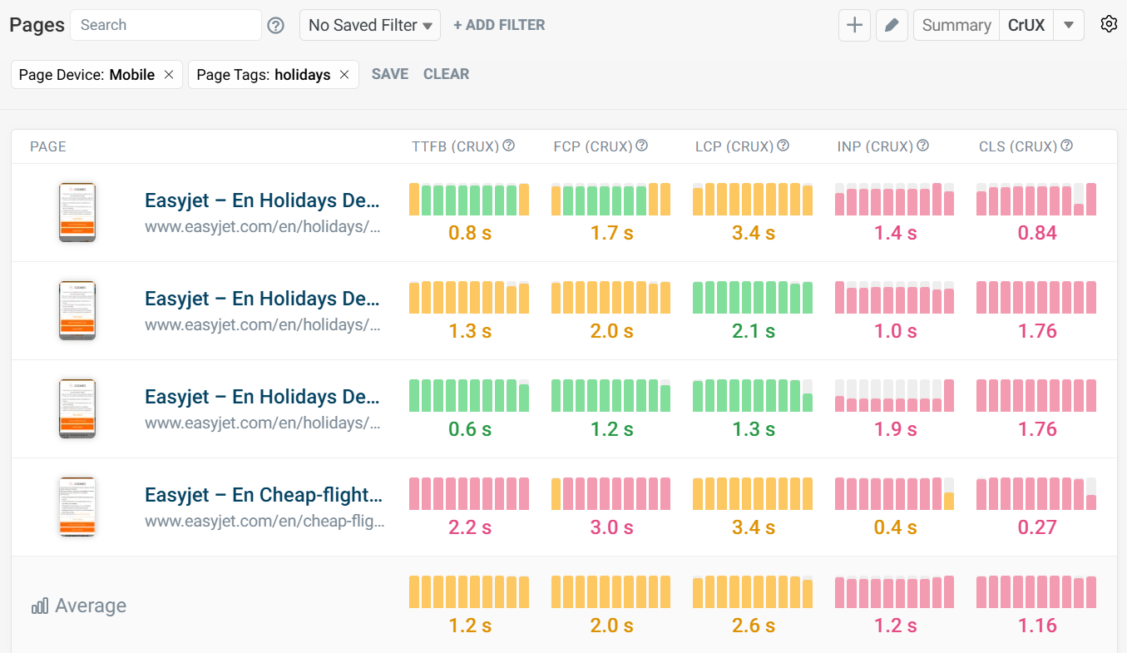Click CLEAR to reset filters
The width and height of the screenshot is (1127, 653).
point(446,74)
